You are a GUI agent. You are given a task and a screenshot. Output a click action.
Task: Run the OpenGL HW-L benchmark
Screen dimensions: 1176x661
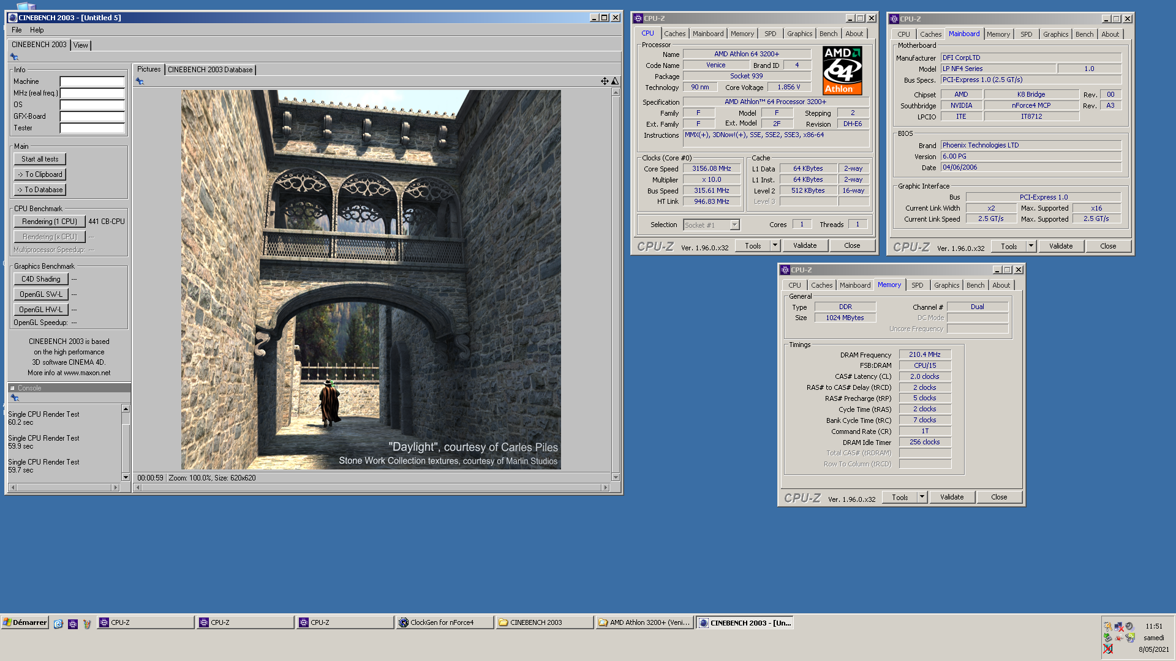pos(40,310)
